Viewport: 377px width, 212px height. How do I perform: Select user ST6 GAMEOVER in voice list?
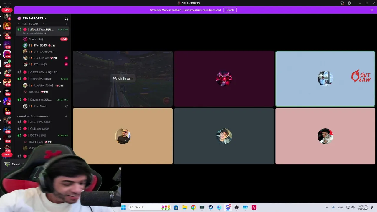45,52
